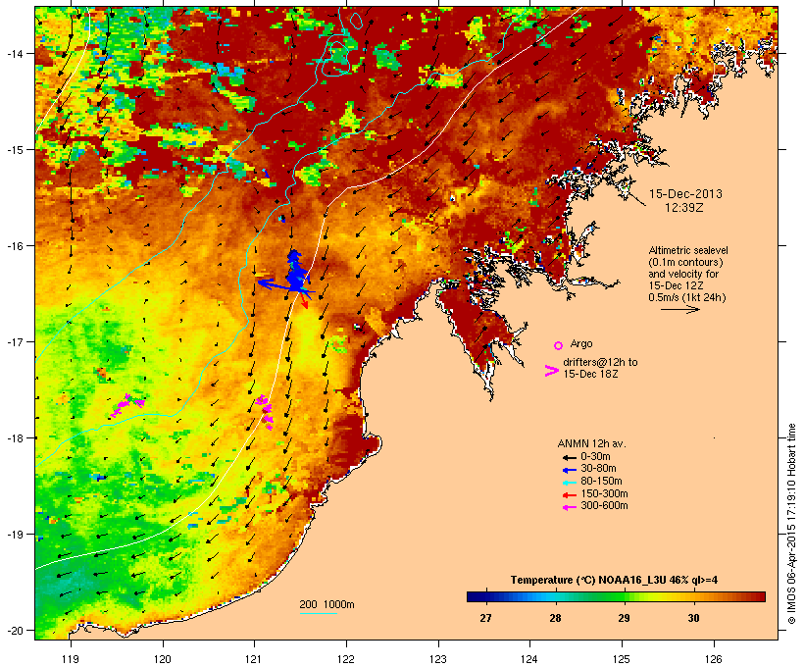The image size is (804, 667).
Task: Click the red current arrow near the mooring
Action: (304, 301)
